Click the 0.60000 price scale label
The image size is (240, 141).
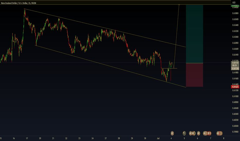coord(235,126)
